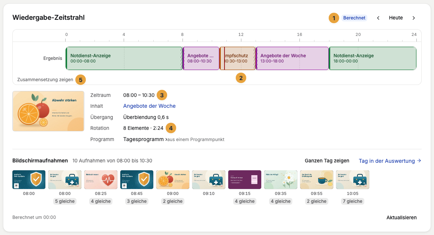
Task: Click the Berechnet status badge
Action: click(x=354, y=18)
